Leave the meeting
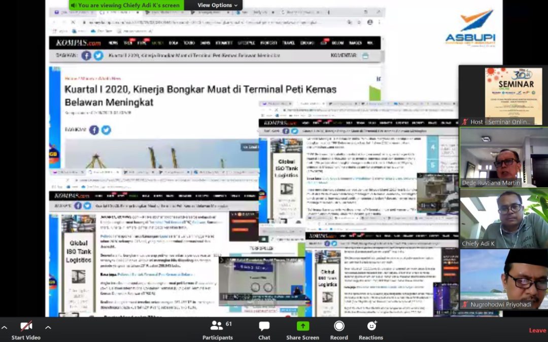Image resolution: width=548 pixels, height=342 pixels. (537, 330)
